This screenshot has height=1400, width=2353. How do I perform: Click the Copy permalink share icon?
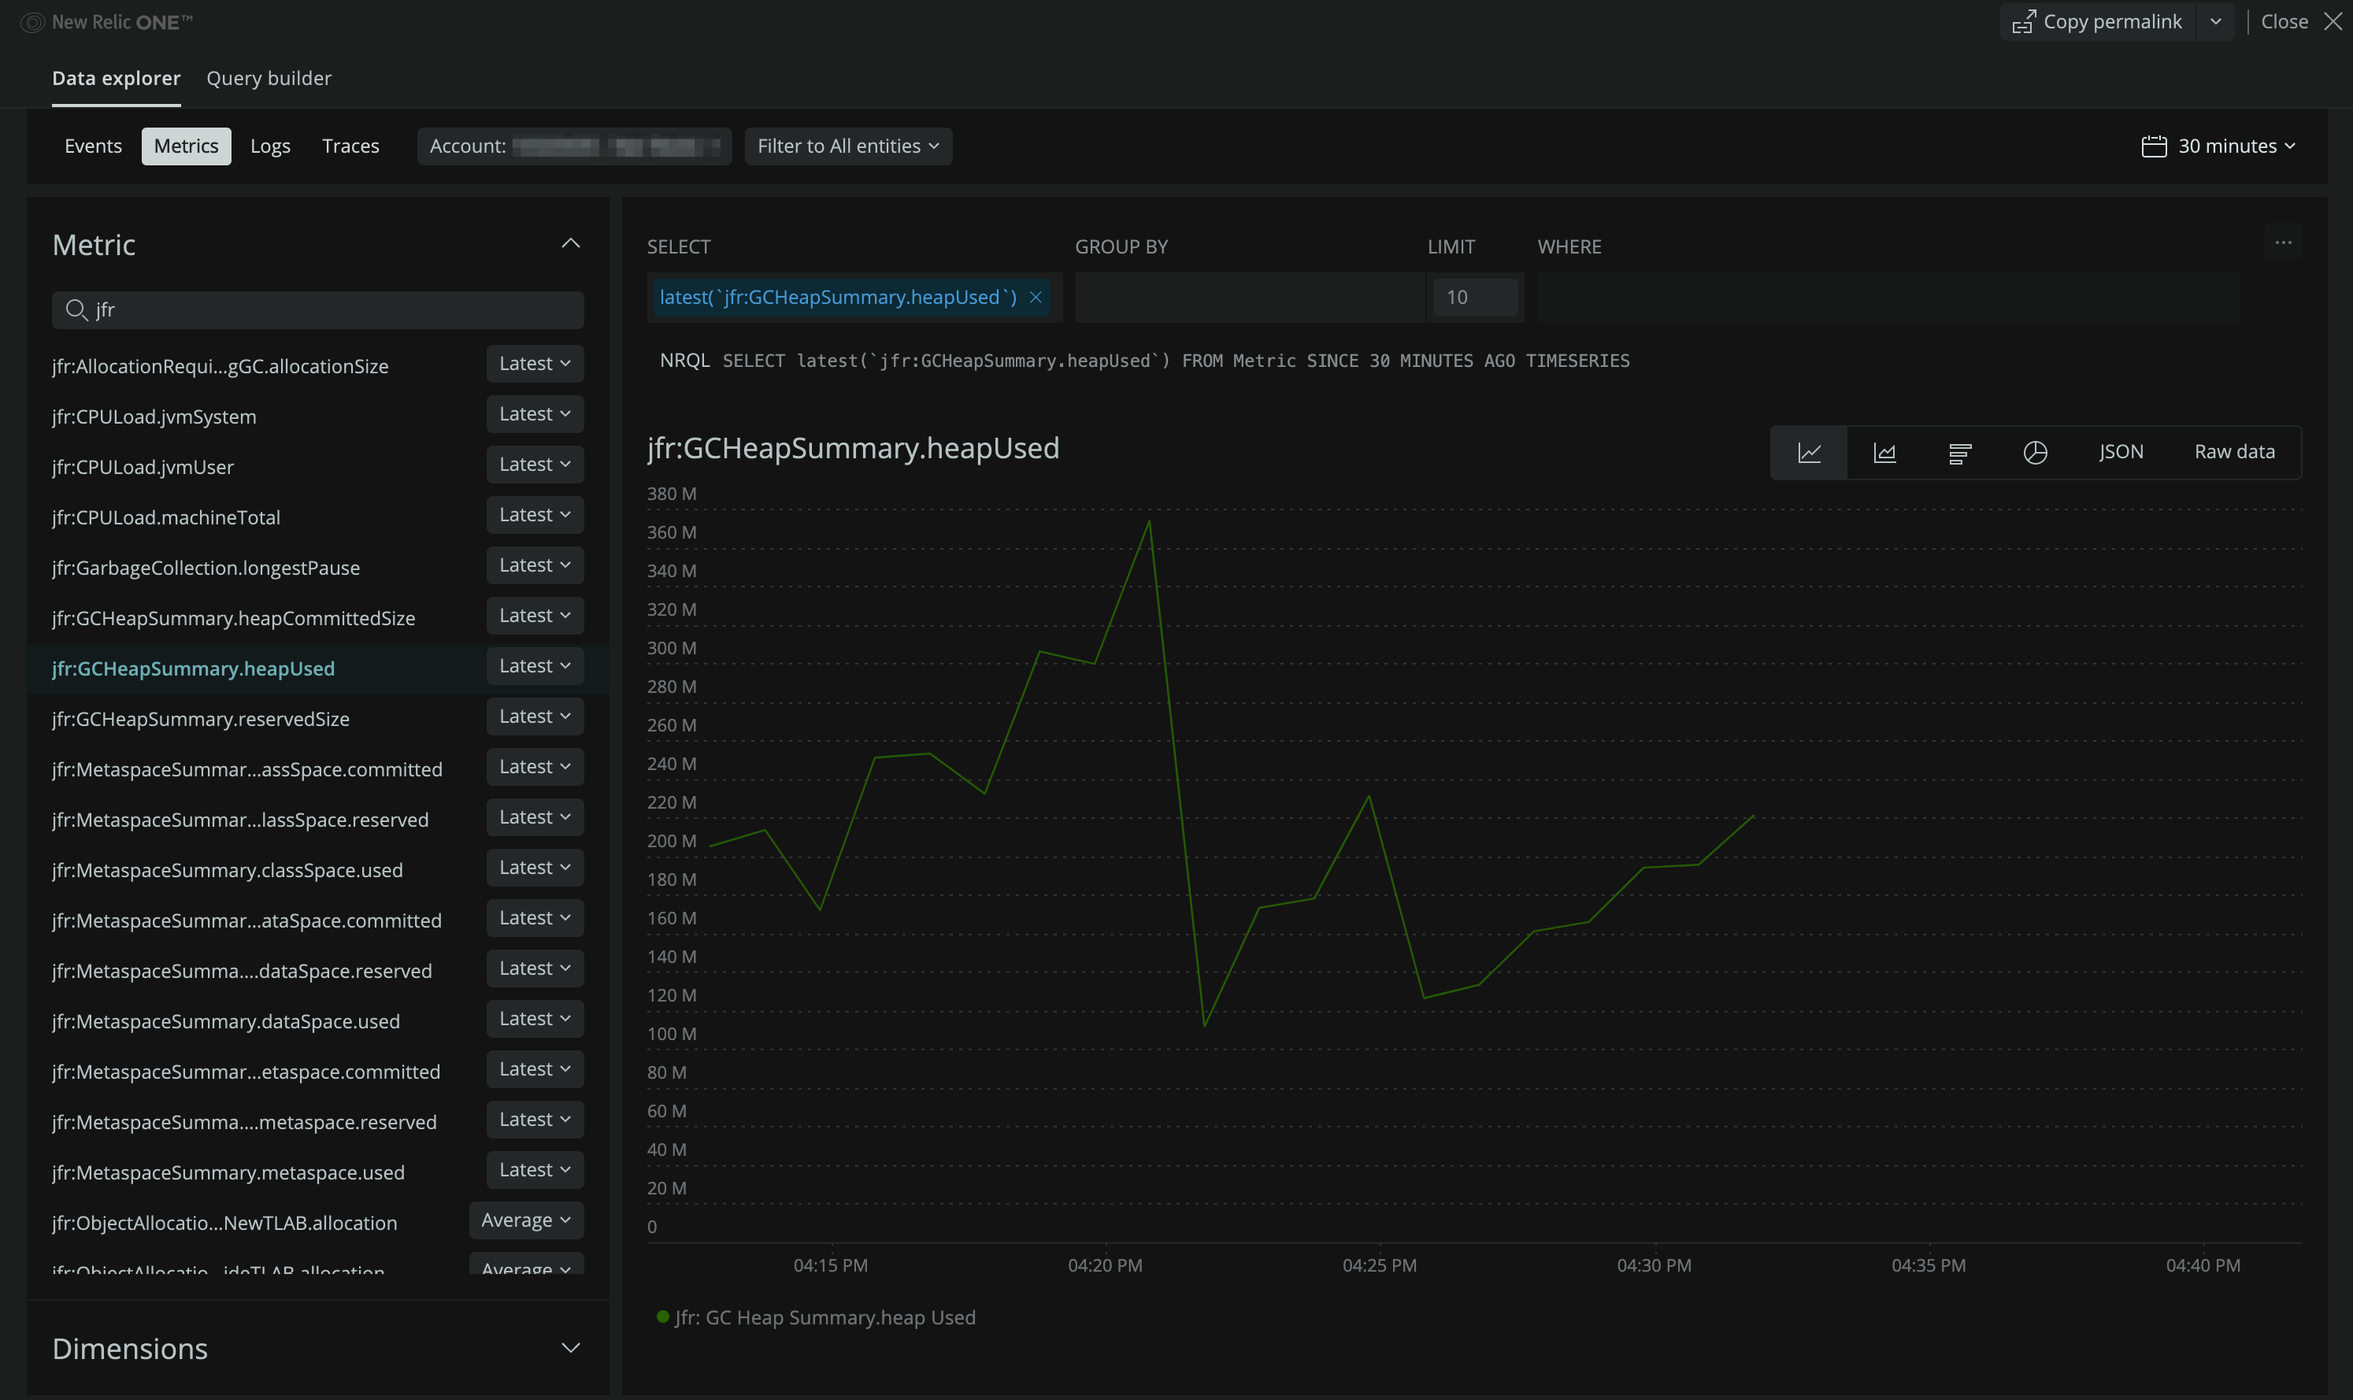click(2023, 22)
